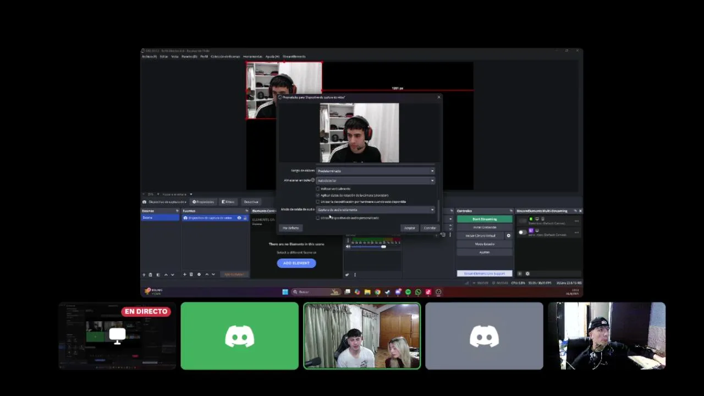Add a new source in Fuentes panel
The width and height of the screenshot is (704, 396).
click(x=185, y=274)
